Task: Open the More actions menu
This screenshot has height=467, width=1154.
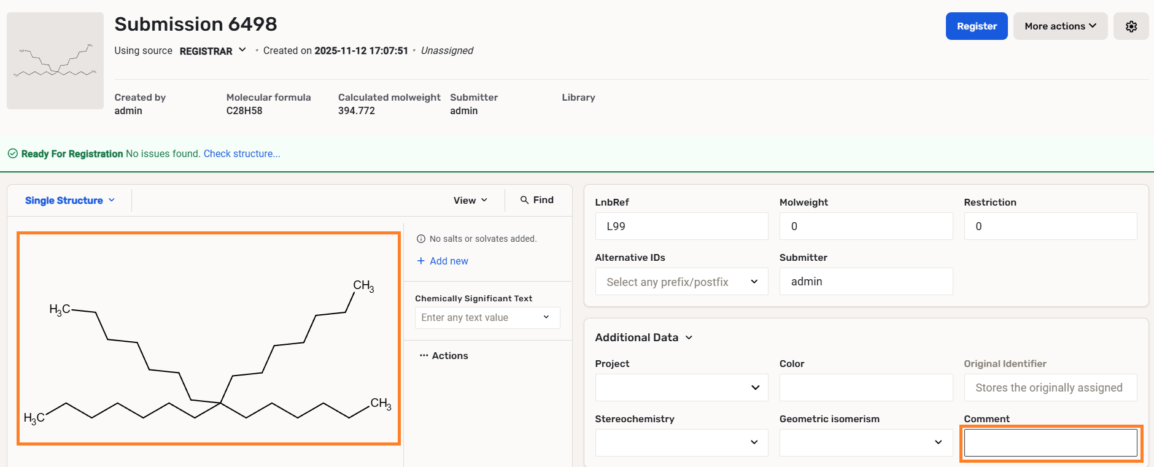Action: (x=1059, y=26)
